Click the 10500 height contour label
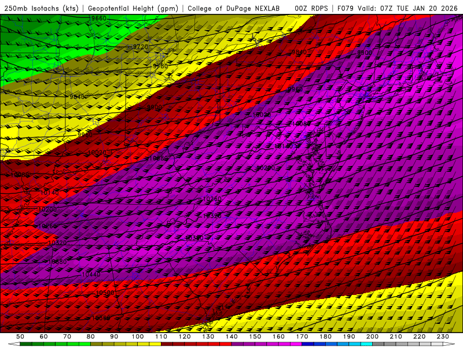Viewport: 463px width, 347px height. pyautogui.click(x=105, y=293)
